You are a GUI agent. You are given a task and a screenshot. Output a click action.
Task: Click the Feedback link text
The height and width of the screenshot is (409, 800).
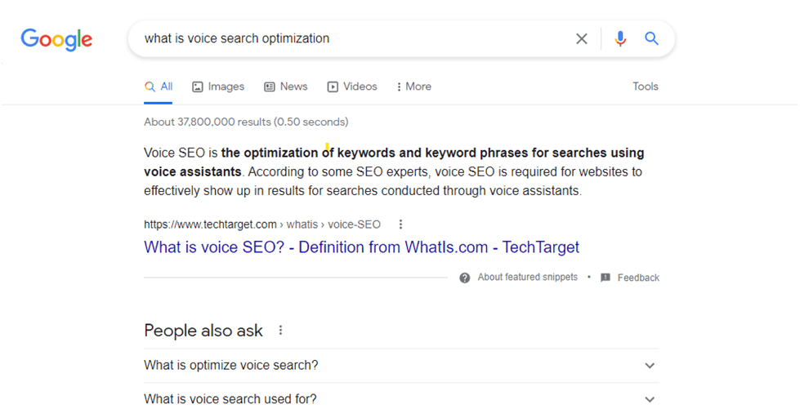[x=638, y=278]
